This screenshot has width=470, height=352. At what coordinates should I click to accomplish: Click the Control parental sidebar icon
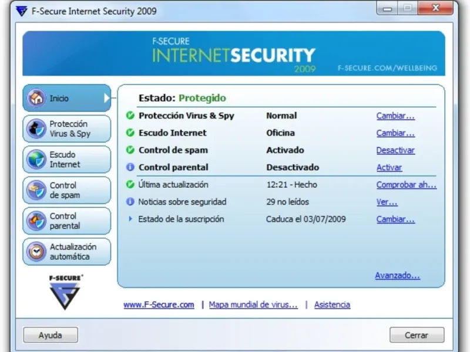pos(36,221)
